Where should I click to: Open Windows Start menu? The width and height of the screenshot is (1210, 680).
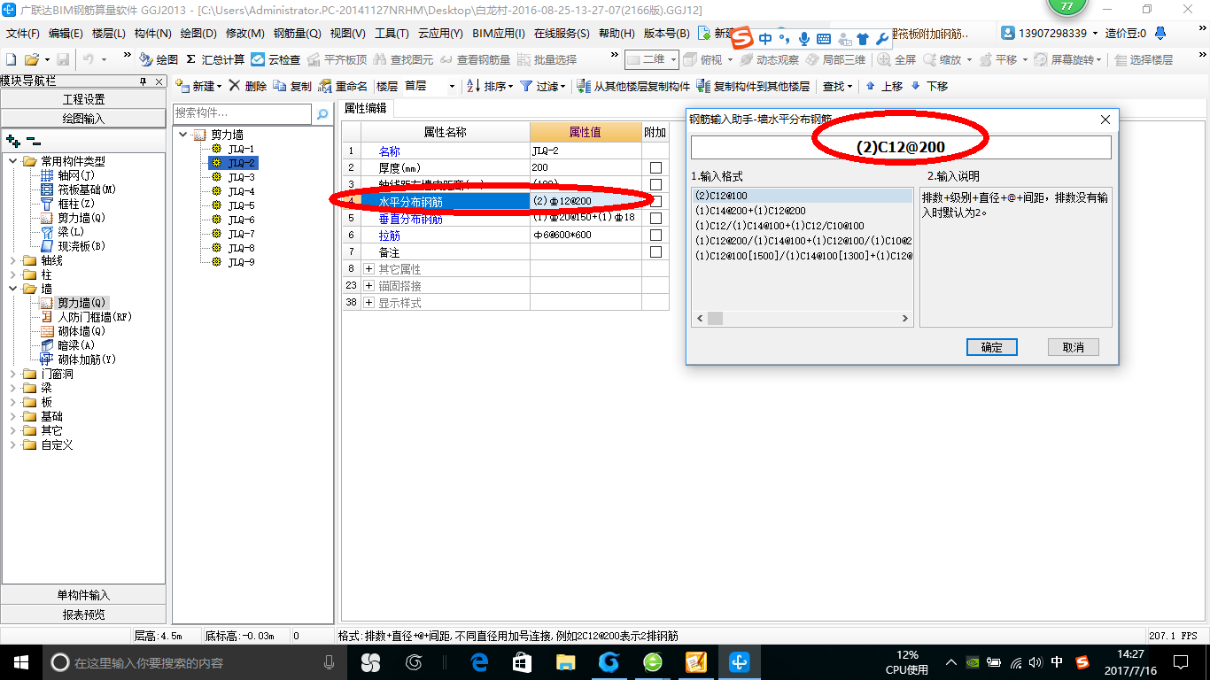coord(21,661)
